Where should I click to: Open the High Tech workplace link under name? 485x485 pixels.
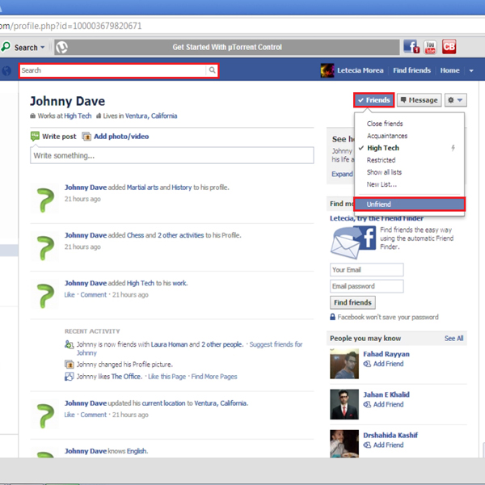[x=78, y=116]
